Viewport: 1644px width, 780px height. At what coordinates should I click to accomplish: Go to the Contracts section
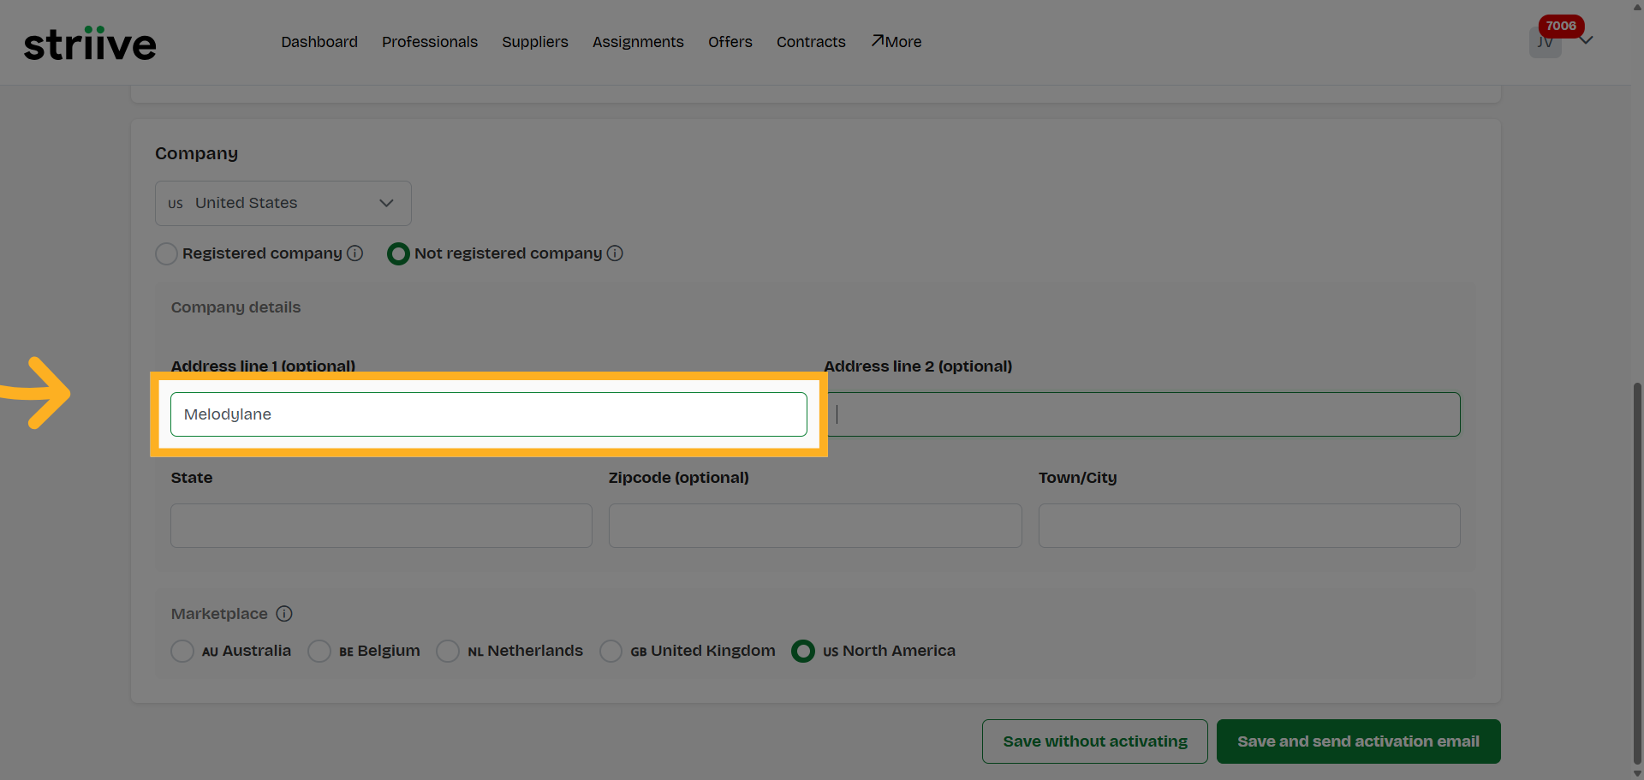[811, 41]
